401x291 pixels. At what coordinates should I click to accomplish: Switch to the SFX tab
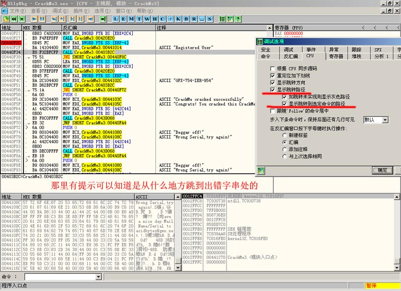tap(378, 50)
